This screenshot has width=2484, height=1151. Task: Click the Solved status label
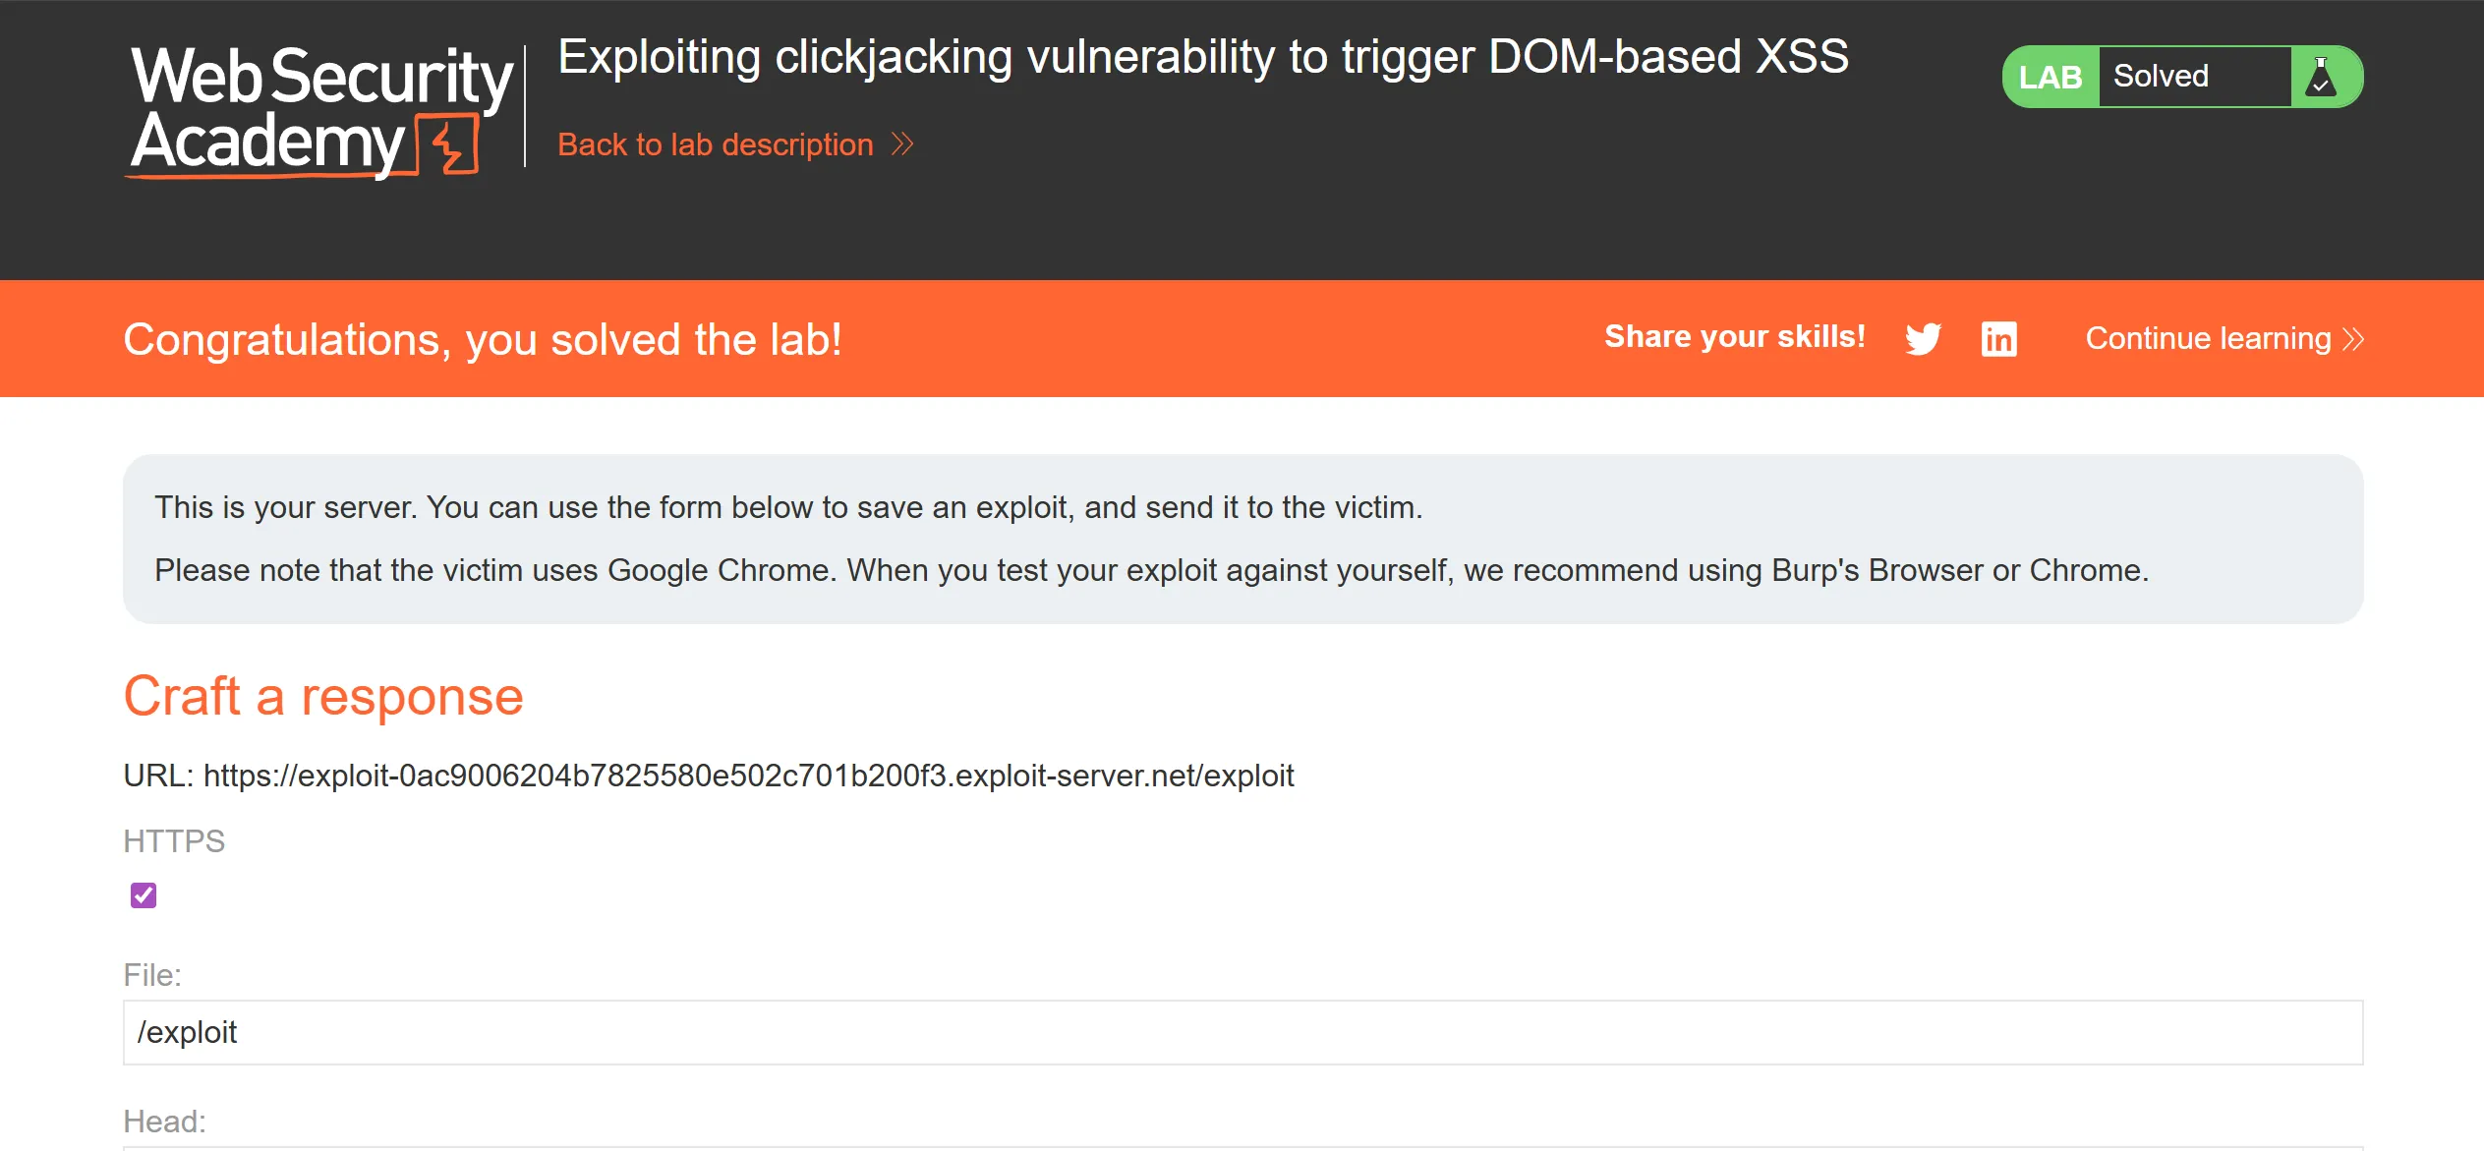click(x=2161, y=77)
